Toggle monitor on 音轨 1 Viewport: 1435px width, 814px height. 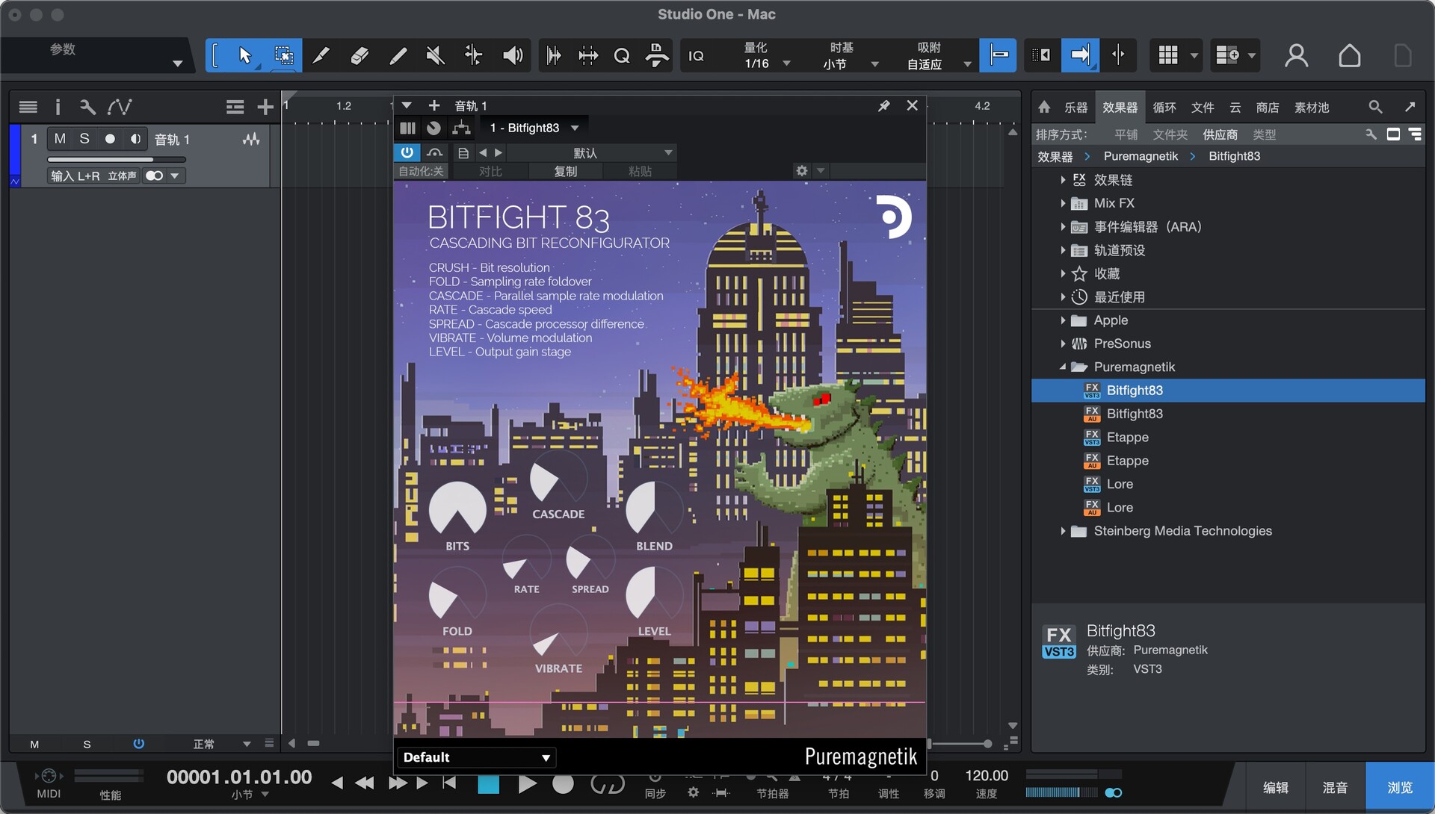(x=135, y=139)
